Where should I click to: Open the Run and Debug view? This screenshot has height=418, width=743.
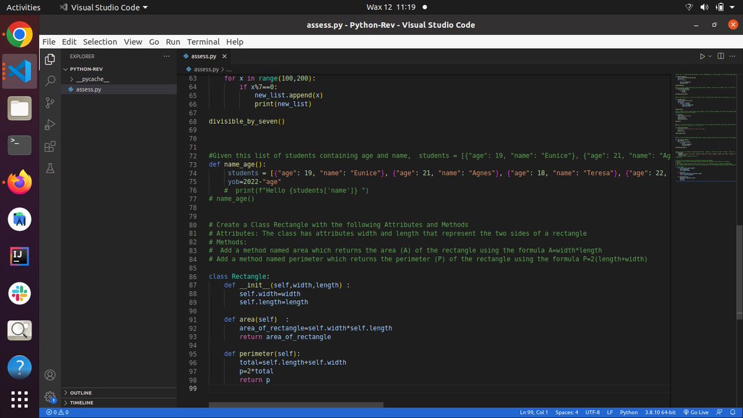click(x=50, y=124)
